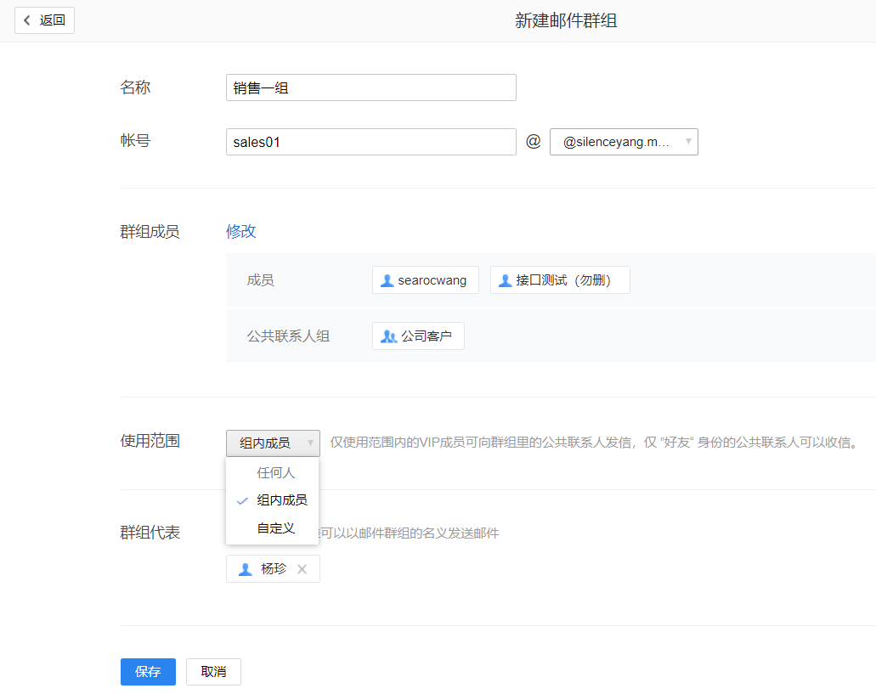Click the 修改 members link
The image size is (876, 694).
tap(240, 231)
